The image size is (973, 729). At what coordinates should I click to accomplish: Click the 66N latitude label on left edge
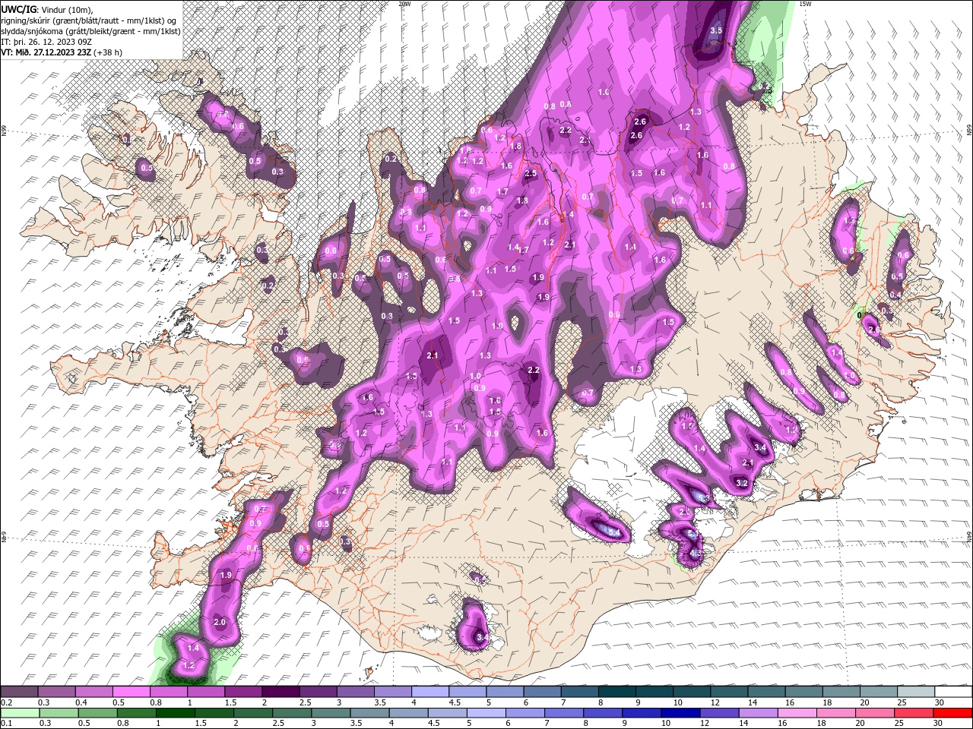4,131
